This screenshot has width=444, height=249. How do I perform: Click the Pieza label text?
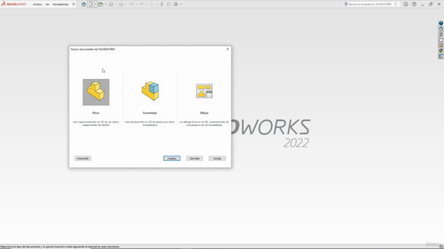pos(96,113)
